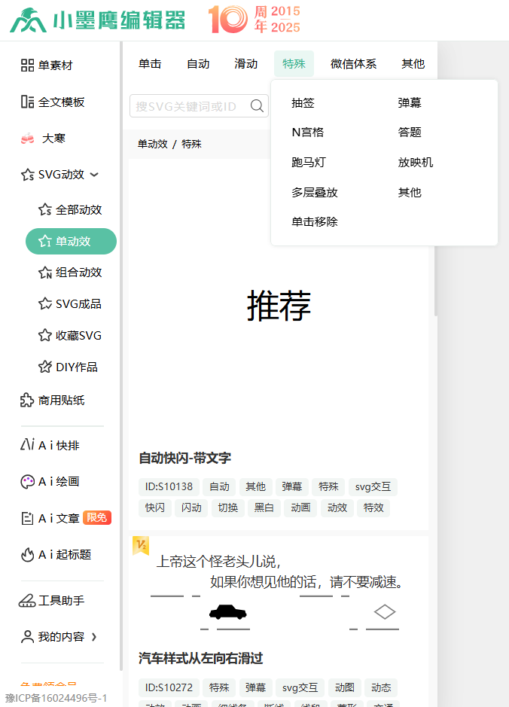
Task: Switch to the 滑动 tab
Action: 245,64
